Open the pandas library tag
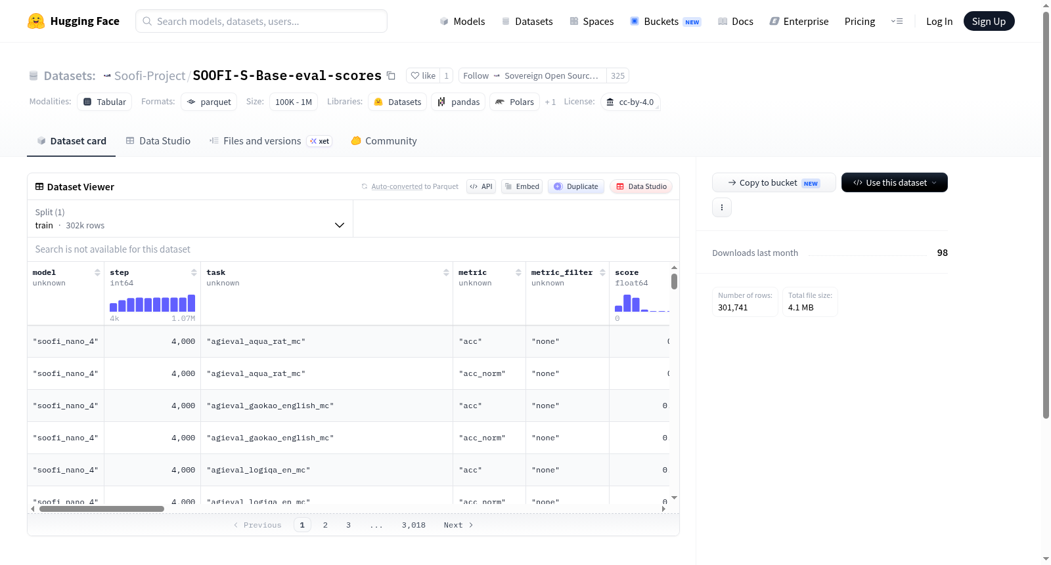The image size is (1051, 565). [458, 102]
